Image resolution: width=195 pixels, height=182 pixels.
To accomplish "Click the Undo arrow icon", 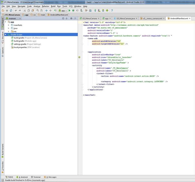I will 16,11.
